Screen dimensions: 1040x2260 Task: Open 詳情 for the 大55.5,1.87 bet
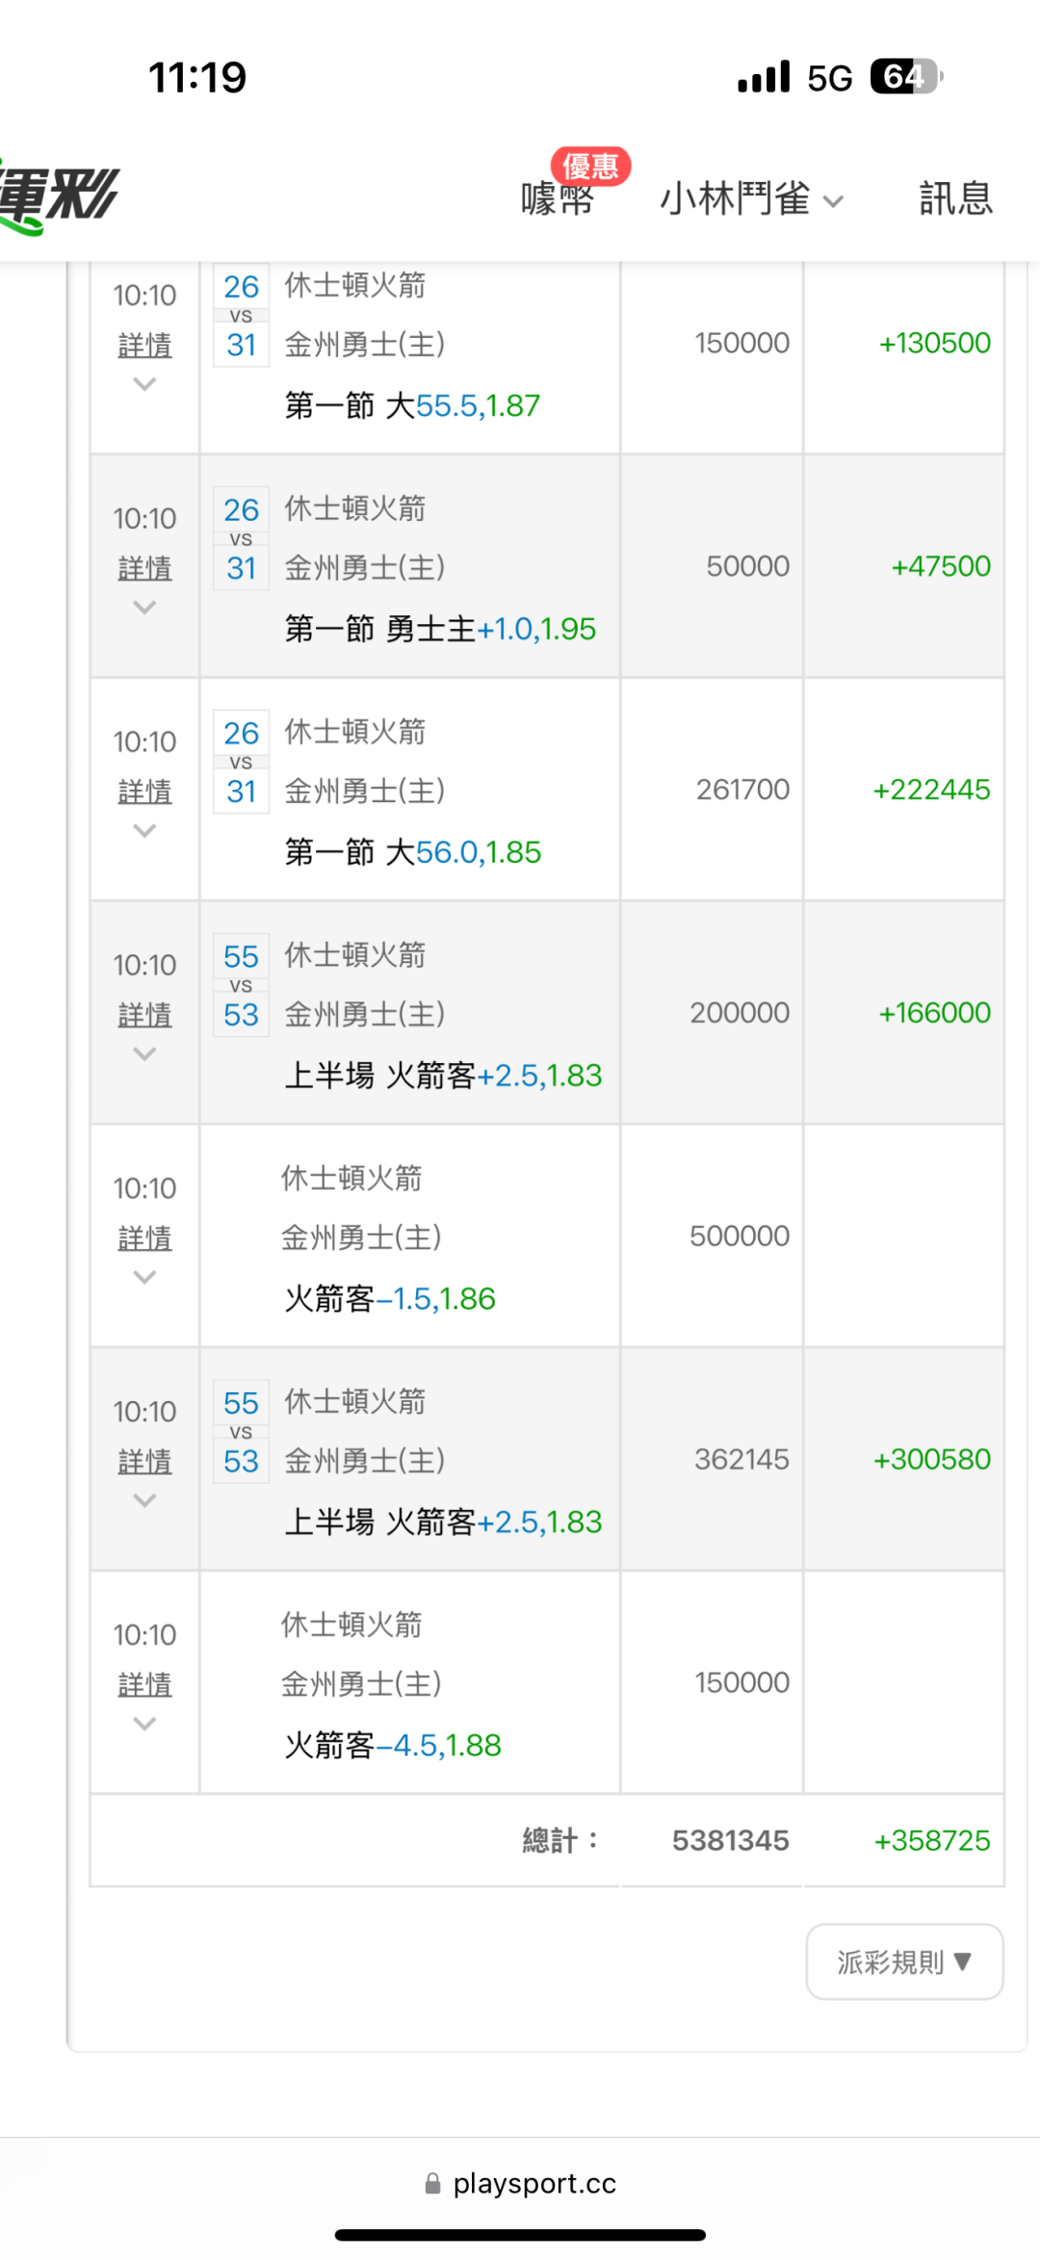pos(144,345)
